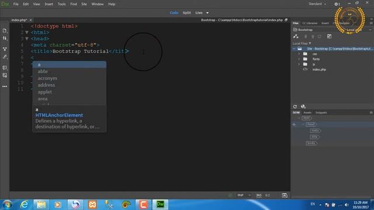Image resolution: width=374 pixels, height=210 pixels.
Task: Collapse the head node in DOM panel
Action: pos(303,124)
